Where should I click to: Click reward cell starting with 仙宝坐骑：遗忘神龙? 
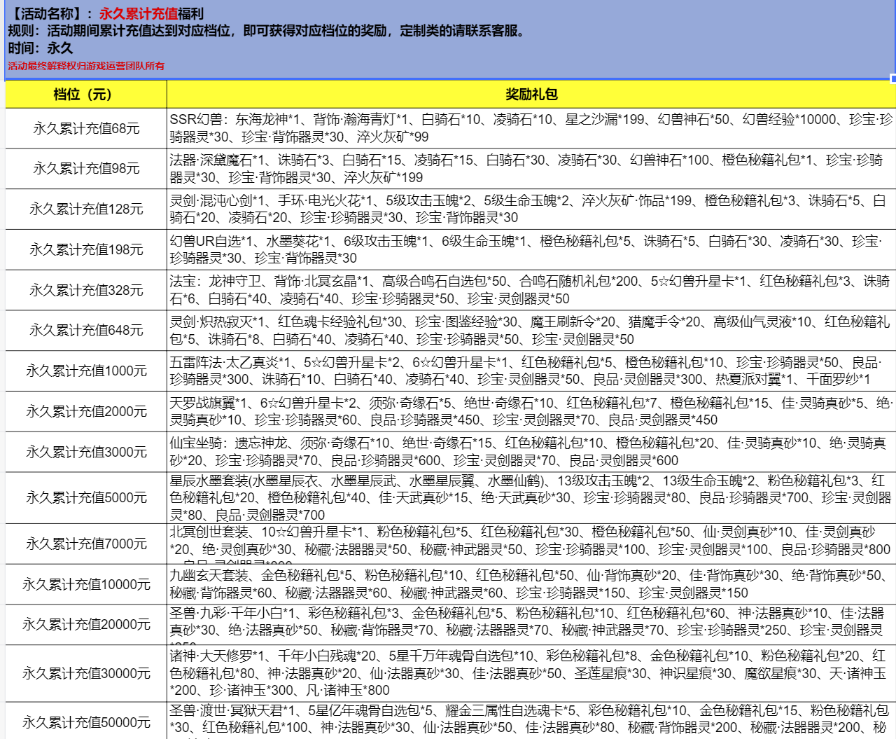click(x=531, y=452)
